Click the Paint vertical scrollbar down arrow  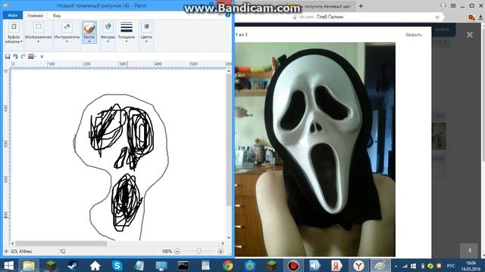[229, 237]
